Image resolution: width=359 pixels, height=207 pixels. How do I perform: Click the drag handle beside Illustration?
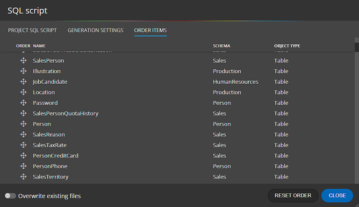[23, 71]
